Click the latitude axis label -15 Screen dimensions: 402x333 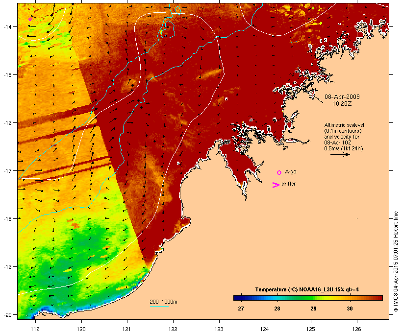pyautogui.click(x=7, y=74)
